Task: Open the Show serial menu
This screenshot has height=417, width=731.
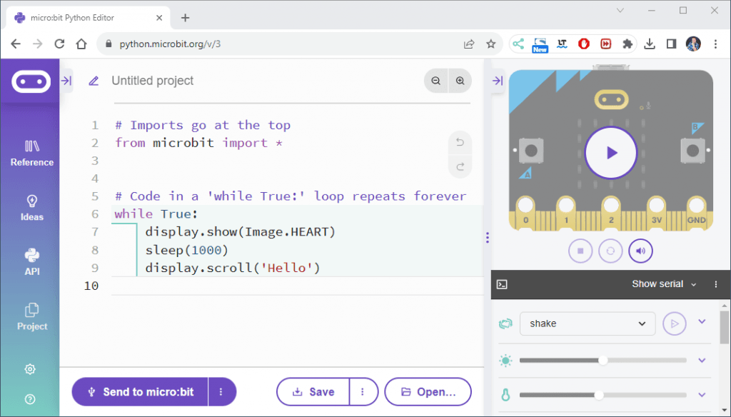Action: coord(662,284)
